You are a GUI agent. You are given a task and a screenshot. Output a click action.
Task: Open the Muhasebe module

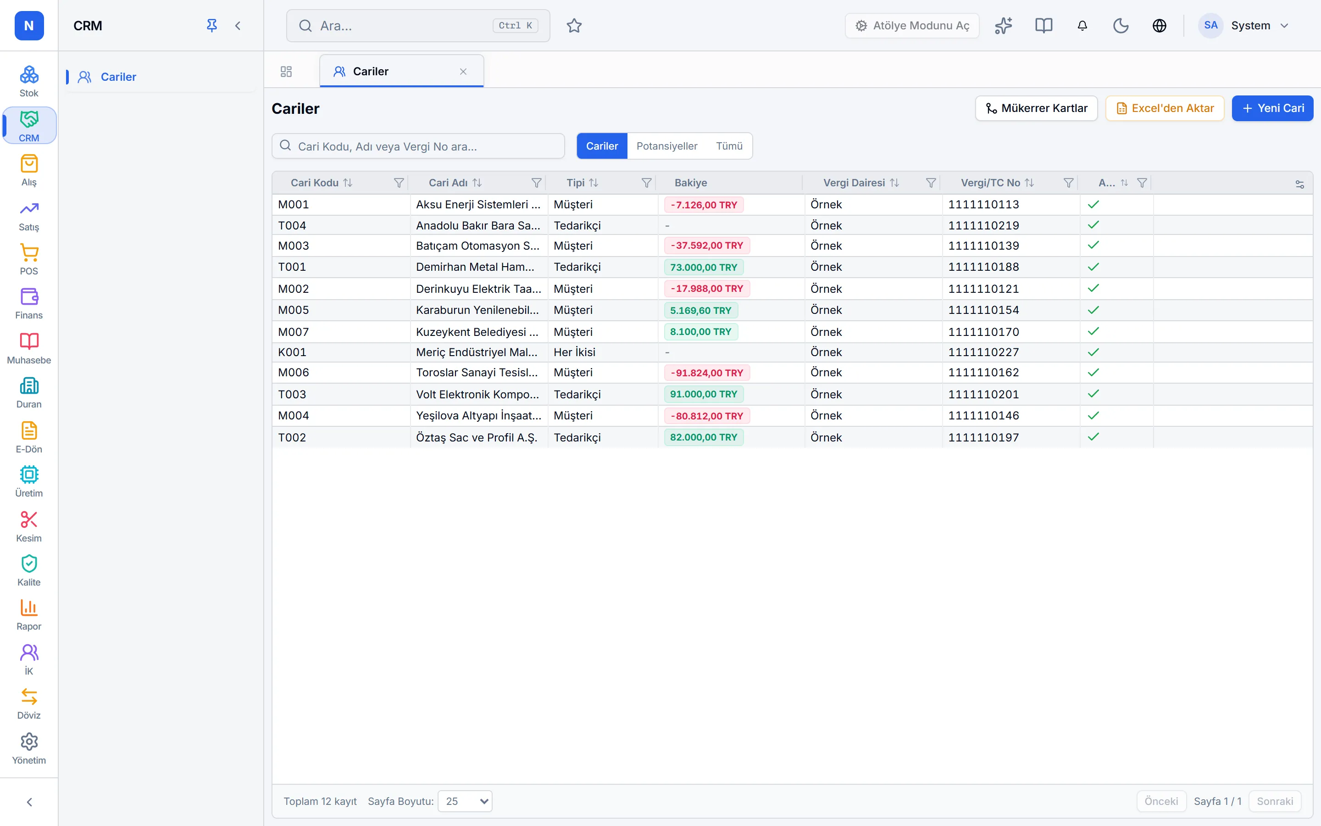point(29,348)
